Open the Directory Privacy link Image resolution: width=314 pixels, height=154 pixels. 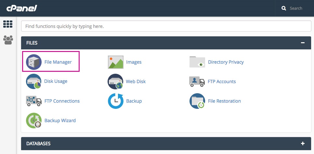[x=226, y=62]
